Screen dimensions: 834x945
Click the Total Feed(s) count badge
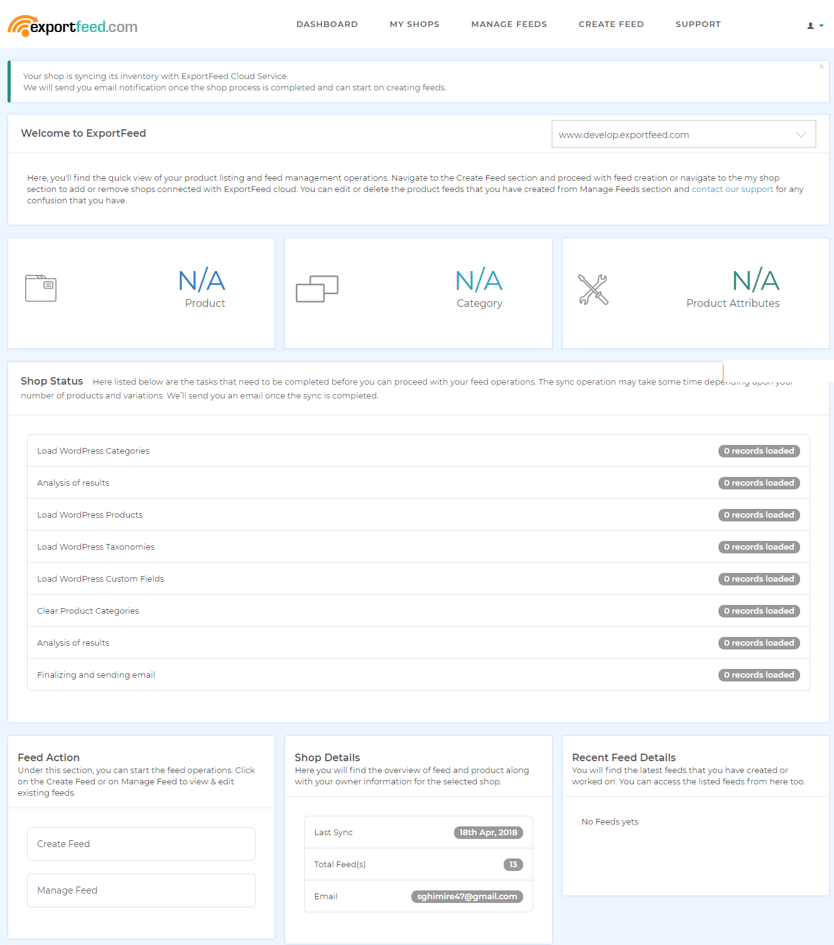[513, 865]
